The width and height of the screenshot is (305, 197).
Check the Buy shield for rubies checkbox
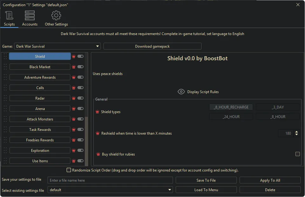(297, 154)
